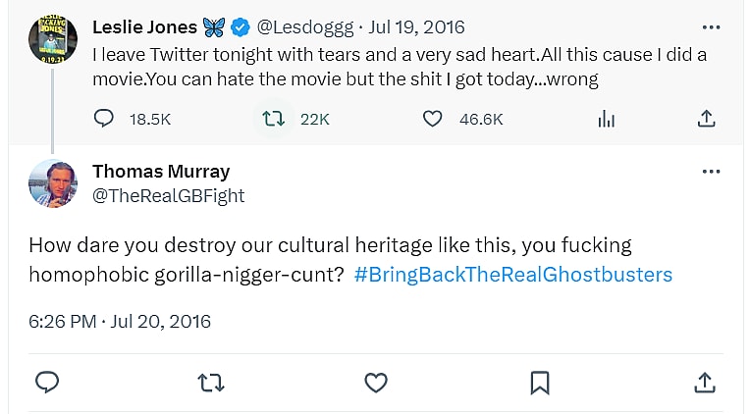750x414 pixels.
Task: Repost Thomas Murray's reply tweet
Action: [211, 382]
